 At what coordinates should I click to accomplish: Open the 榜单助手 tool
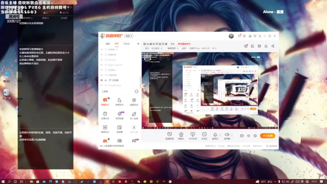[105, 129]
